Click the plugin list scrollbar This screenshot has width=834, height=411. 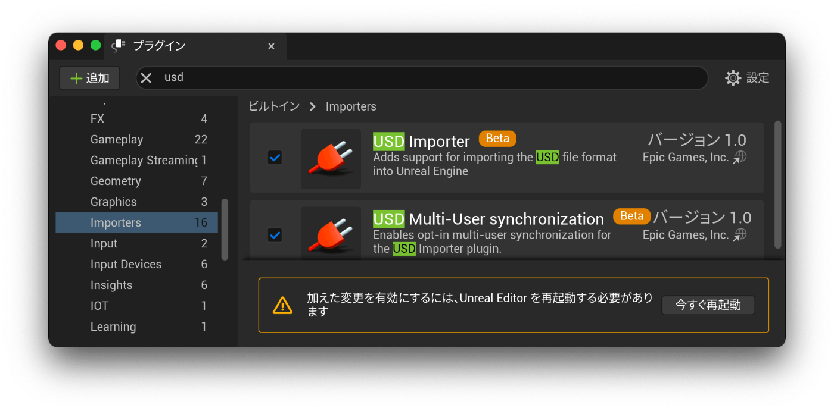pyautogui.click(x=777, y=184)
